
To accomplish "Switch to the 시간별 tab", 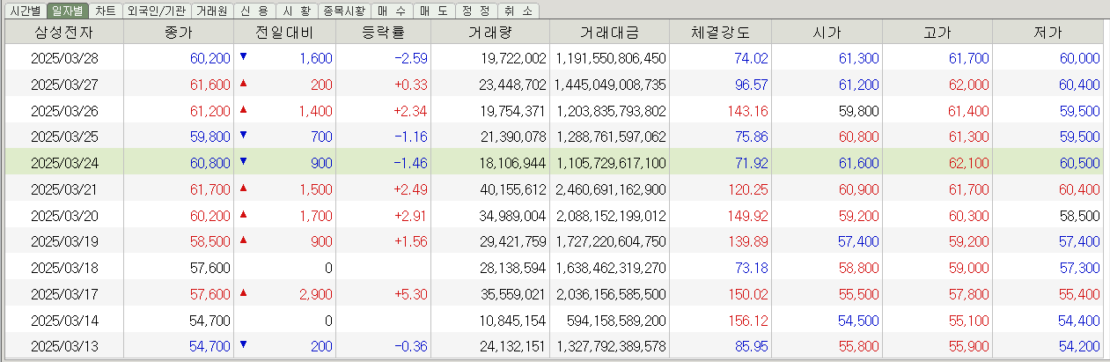I will coord(25,11).
